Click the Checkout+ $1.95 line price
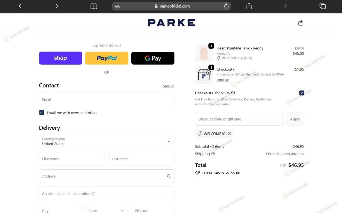Screen dimensions: 342x213 pyautogui.click(x=299, y=70)
